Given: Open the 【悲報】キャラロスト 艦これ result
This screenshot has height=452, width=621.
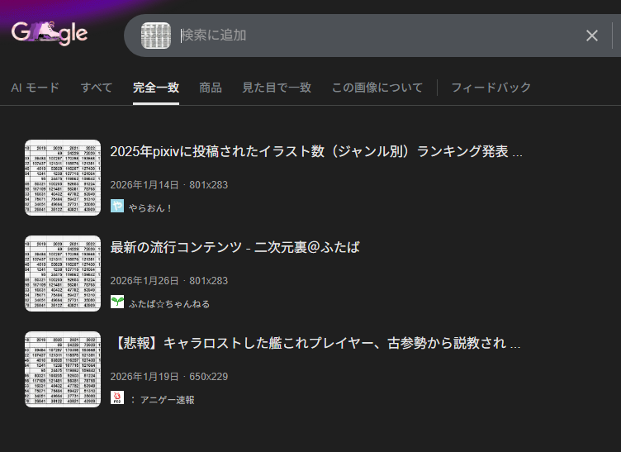Looking at the screenshot, I should tap(315, 344).
